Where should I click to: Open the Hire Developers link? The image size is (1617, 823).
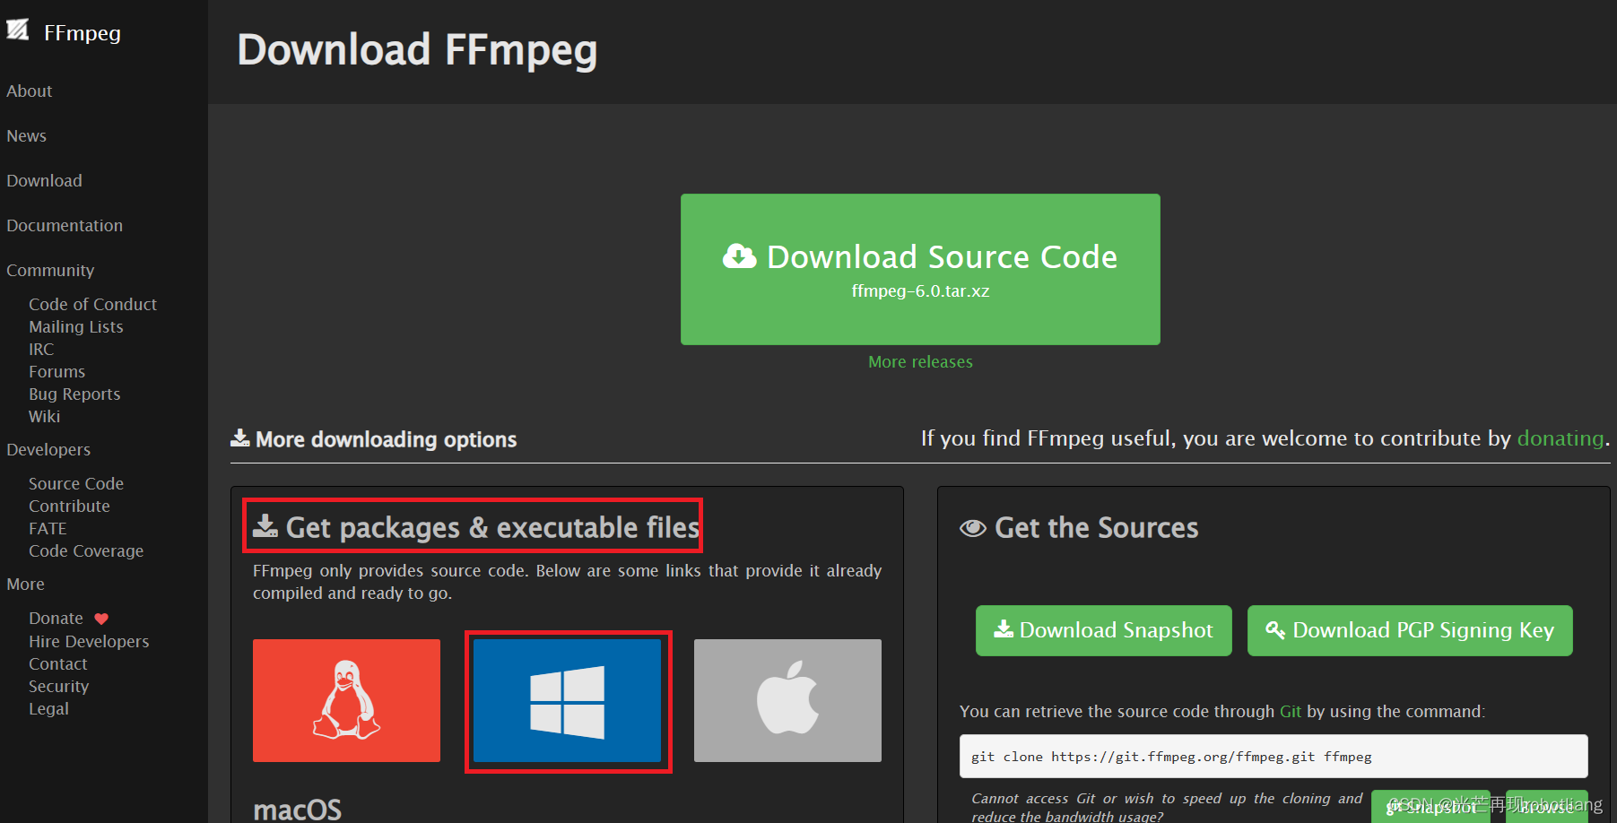pos(89,642)
